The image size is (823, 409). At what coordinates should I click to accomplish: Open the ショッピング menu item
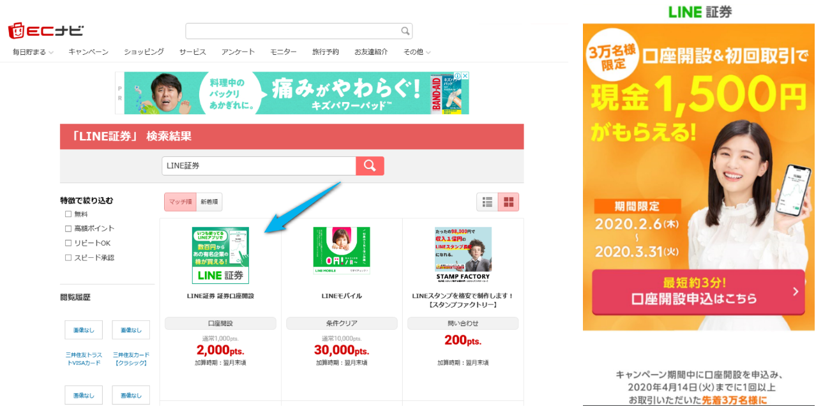coord(144,52)
